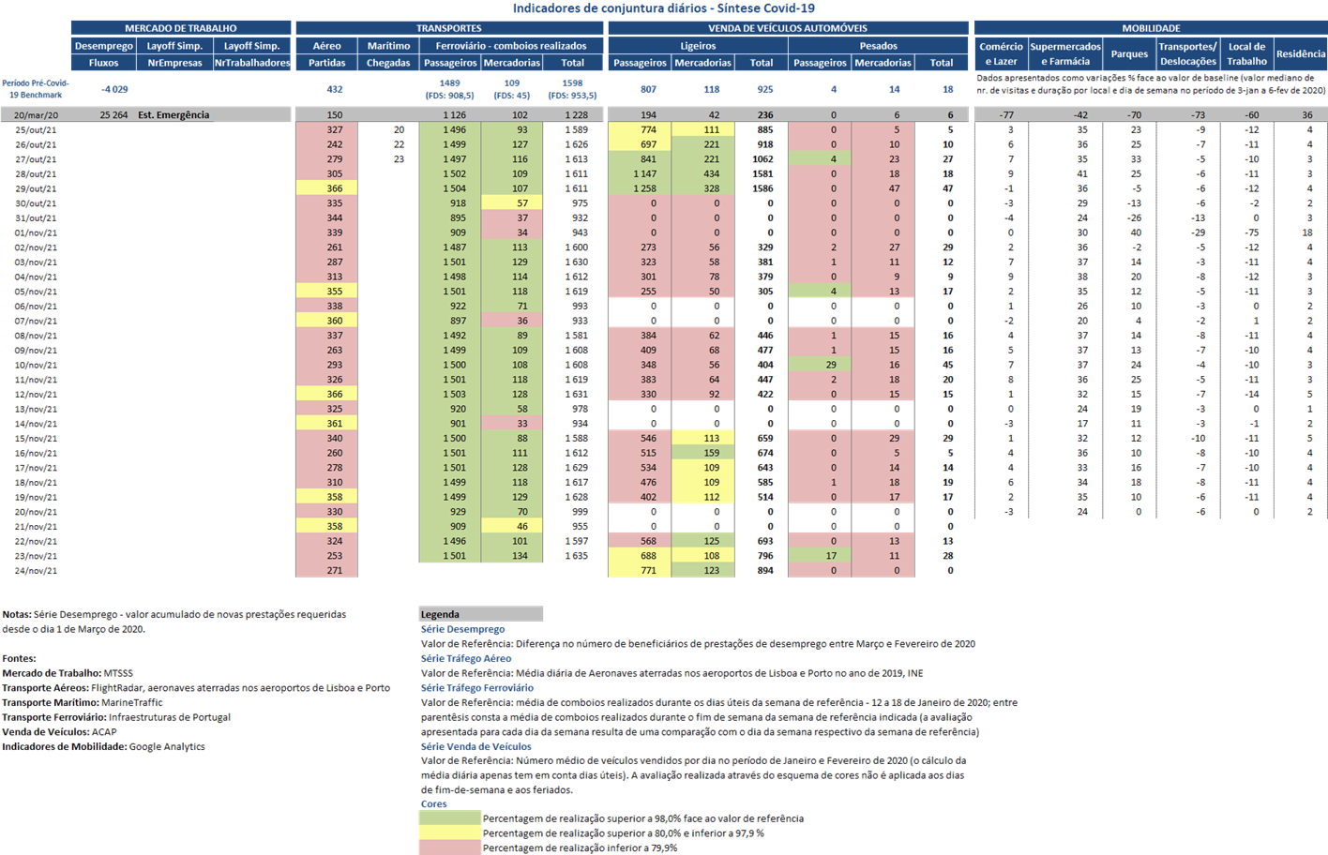Select the Transportes/Deslocações header
The width and height of the screenshot is (1328, 855).
click(1187, 53)
